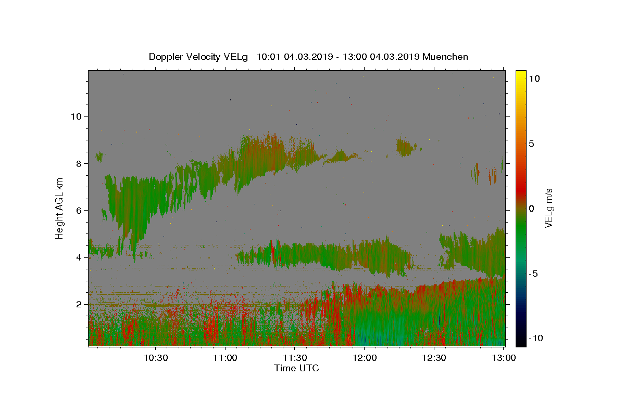
Task: Click the height axis label 10
Action: (76, 116)
